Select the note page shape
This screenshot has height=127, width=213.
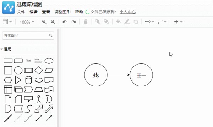8,99
